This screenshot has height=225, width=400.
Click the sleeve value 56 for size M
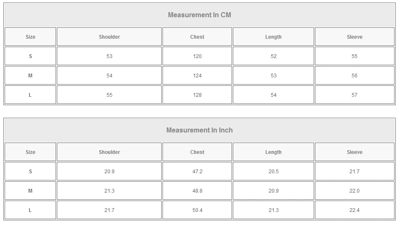coord(355,76)
